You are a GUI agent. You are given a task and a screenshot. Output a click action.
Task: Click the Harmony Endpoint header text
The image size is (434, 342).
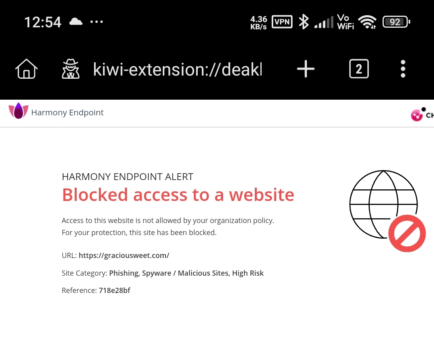[x=67, y=113]
